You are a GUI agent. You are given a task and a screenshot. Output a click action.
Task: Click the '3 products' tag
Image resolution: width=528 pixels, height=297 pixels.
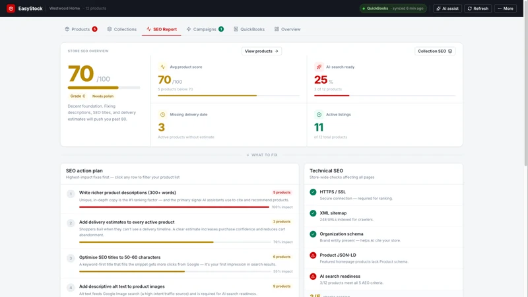point(282,222)
